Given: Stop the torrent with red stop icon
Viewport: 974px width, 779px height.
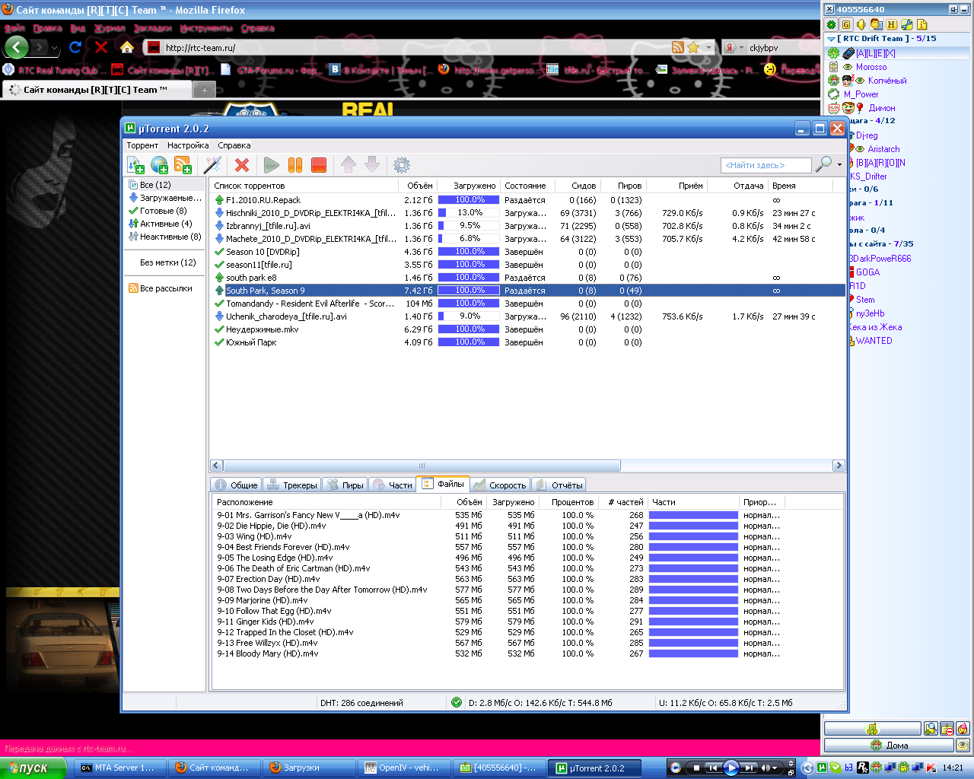Looking at the screenshot, I should 319,165.
